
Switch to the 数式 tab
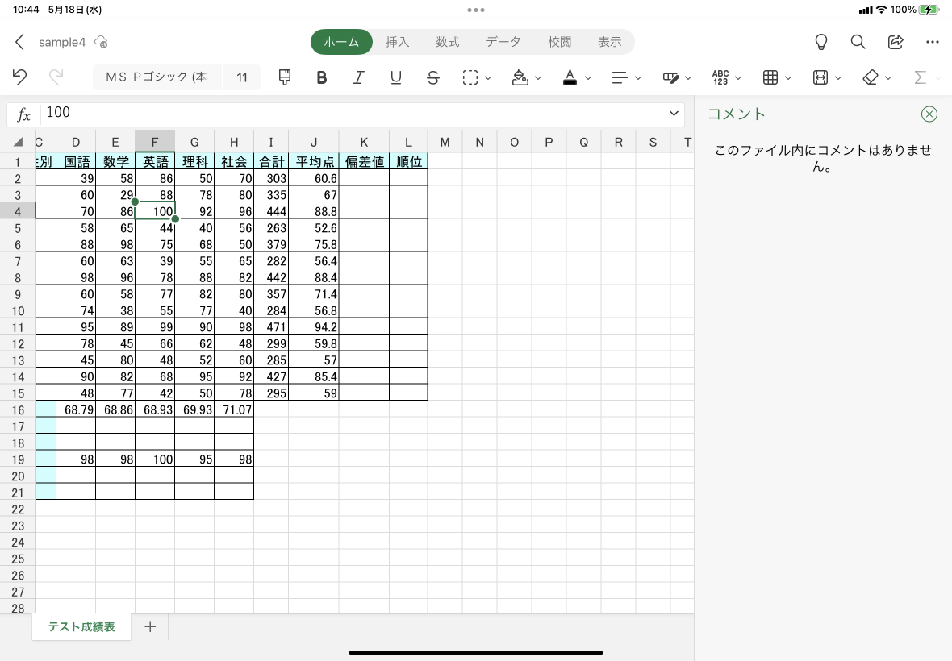coord(448,42)
